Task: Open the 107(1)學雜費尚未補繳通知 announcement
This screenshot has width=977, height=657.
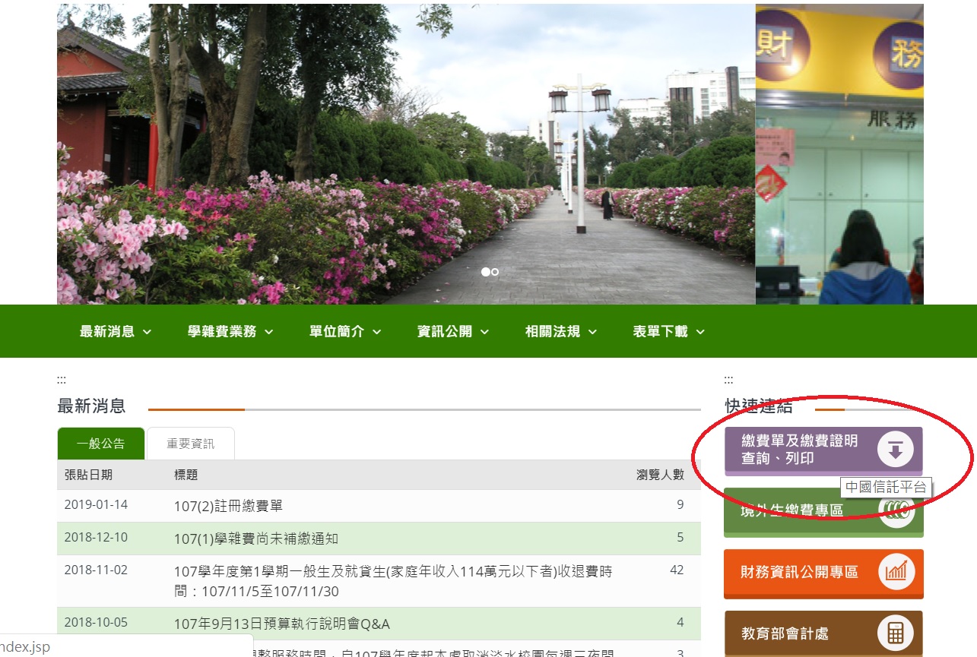Action: 255,539
